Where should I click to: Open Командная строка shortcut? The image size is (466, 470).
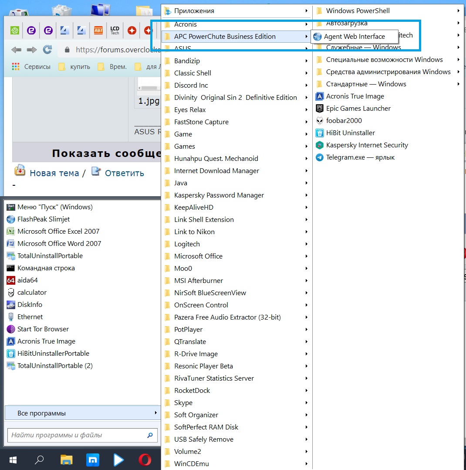point(41,268)
